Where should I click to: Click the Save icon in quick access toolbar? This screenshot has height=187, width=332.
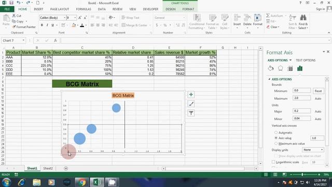click(11, 3)
